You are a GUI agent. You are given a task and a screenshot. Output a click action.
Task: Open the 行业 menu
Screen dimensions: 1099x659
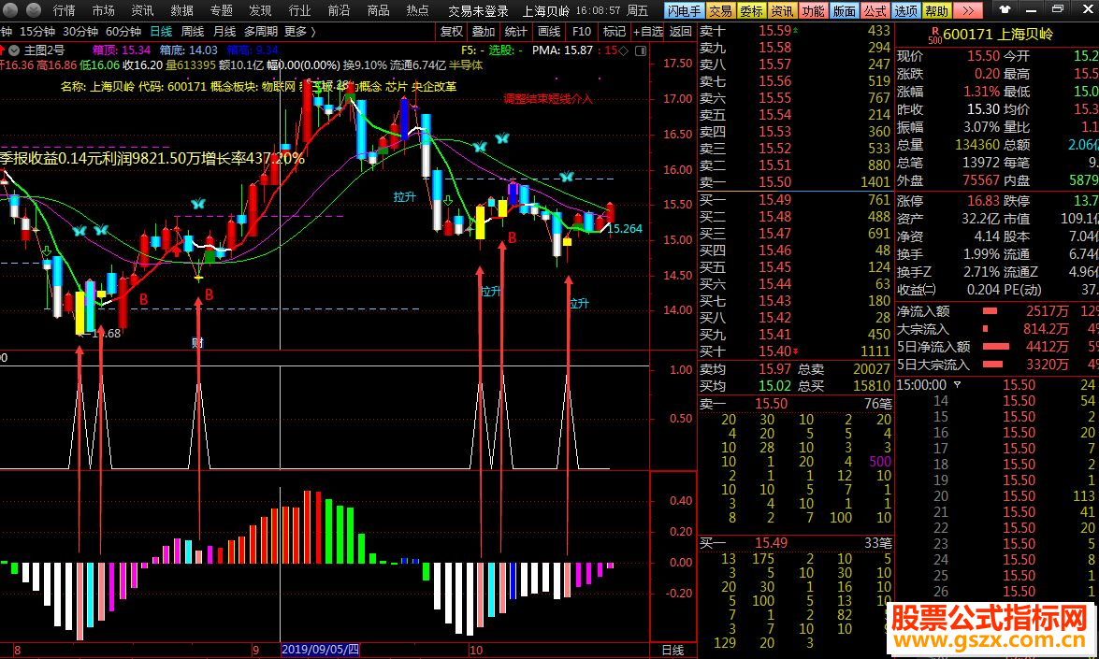(x=299, y=10)
